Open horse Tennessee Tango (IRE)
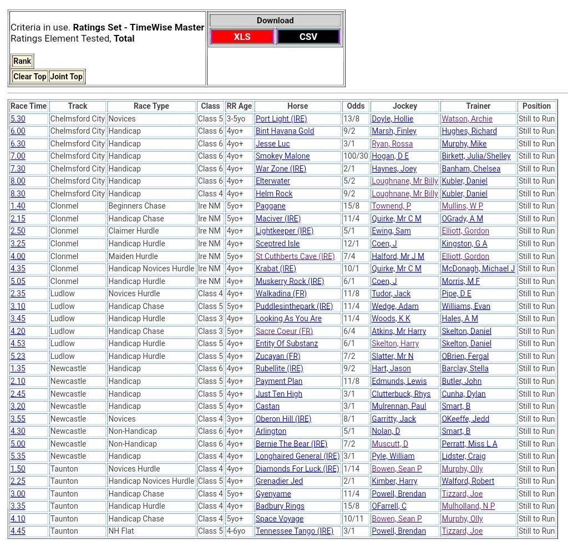The height and width of the screenshot is (547, 568). [294, 531]
